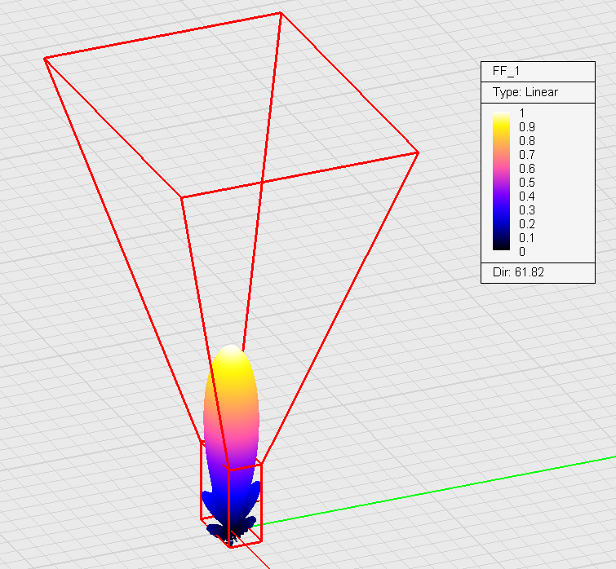Screen dimensions: 616x569
Task: Select the horn aperture's far-left corner vertex
Action: pos(45,58)
